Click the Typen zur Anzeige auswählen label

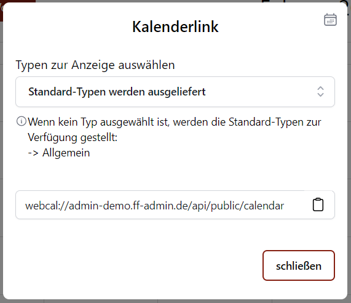pos(95,65)
